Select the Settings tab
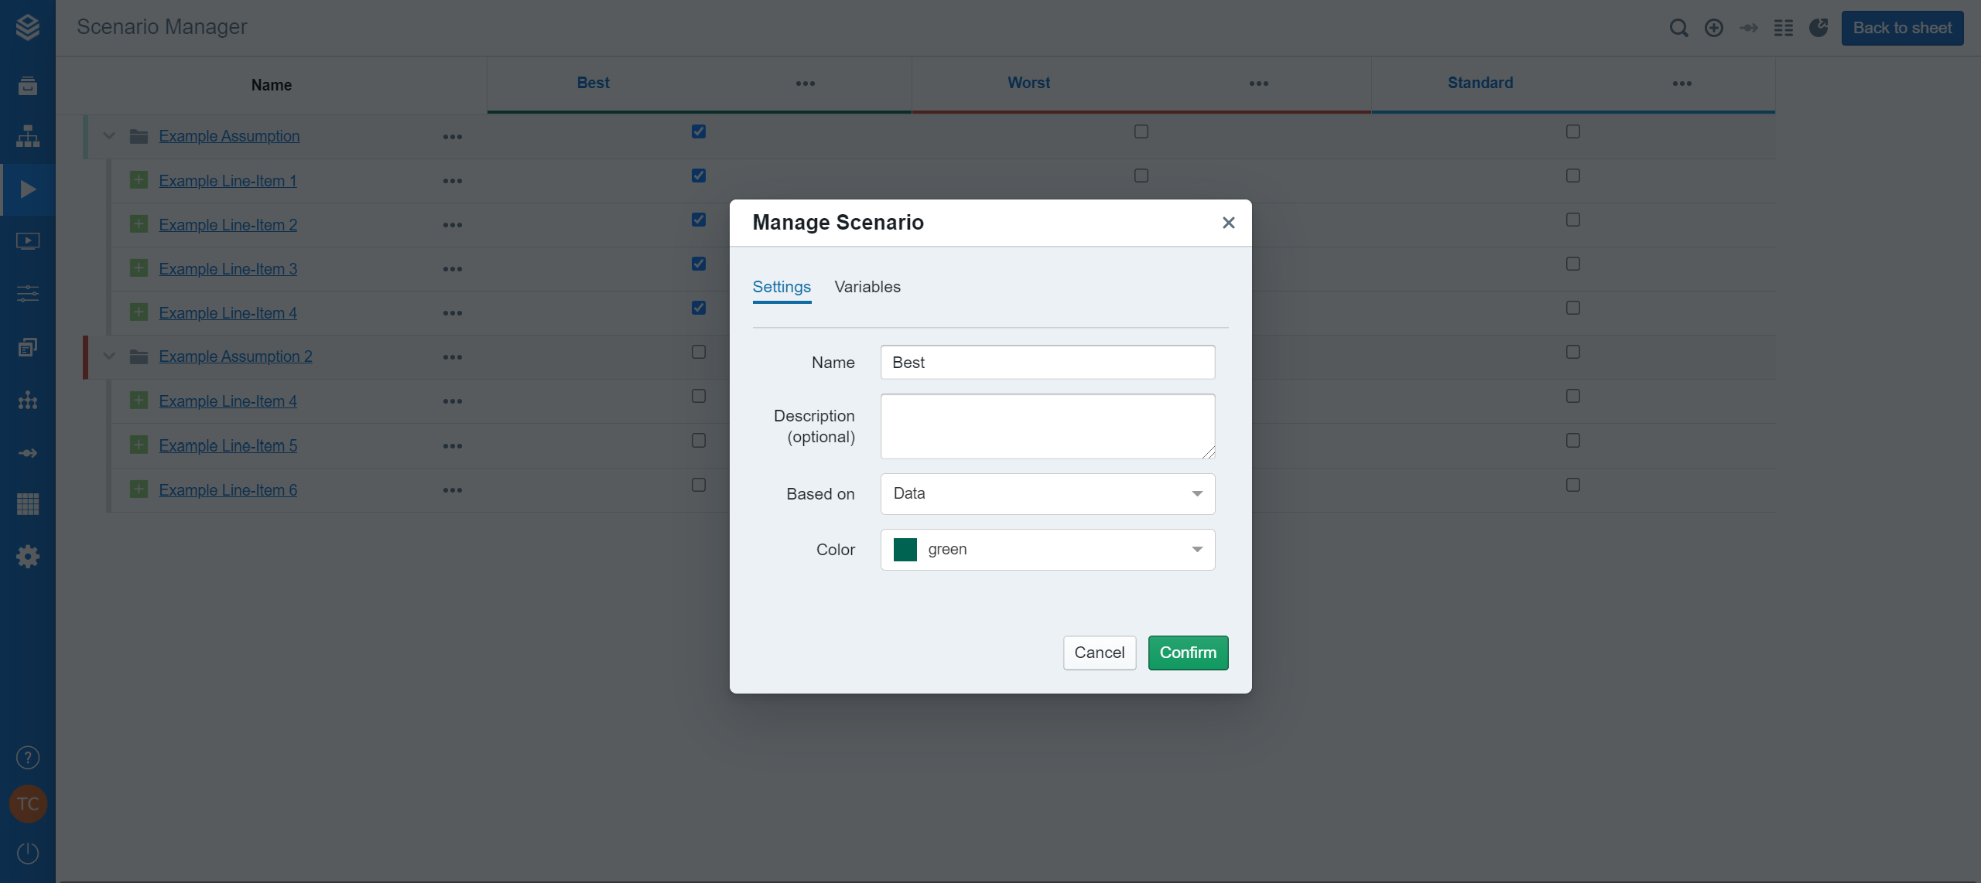 point(782,287)
